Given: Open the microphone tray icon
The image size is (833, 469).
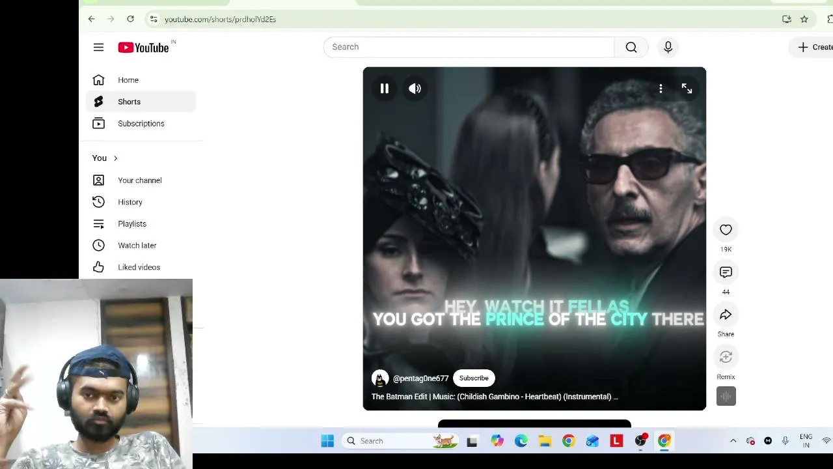Looking at the screenshot, I should point(785,441).
